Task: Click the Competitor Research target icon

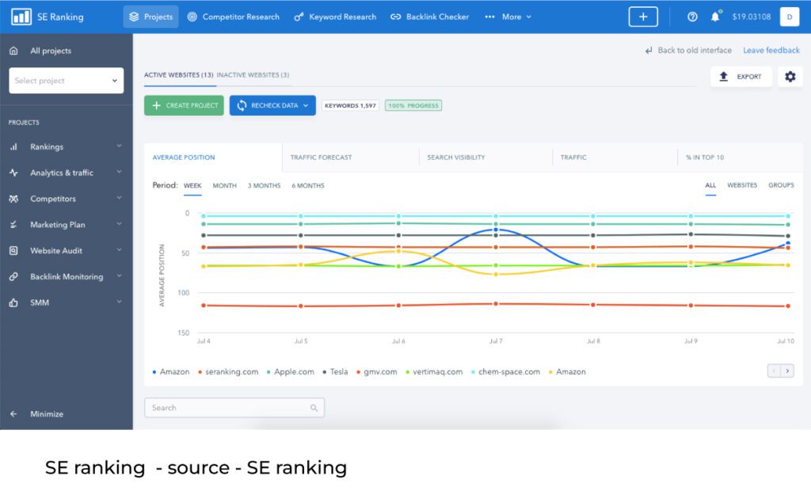Action: (192, 17)
